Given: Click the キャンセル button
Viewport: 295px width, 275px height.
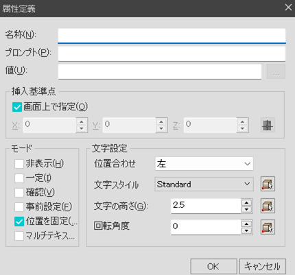Looking at the screenshot, I should [263, 267].
